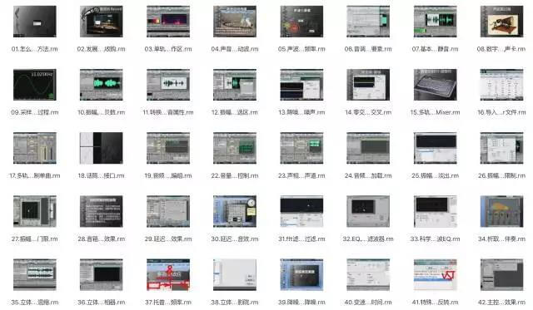Select the keyboard image thumbnail numbered 15
Screen dimensions: 533x310
pos(435,85)
